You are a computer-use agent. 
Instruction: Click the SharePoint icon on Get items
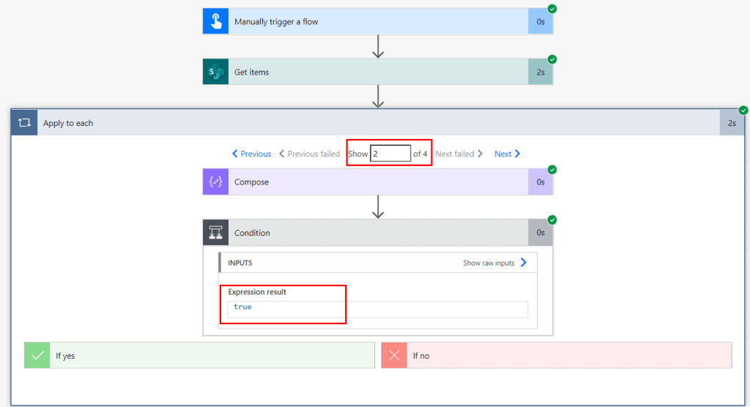pos(216,72)
